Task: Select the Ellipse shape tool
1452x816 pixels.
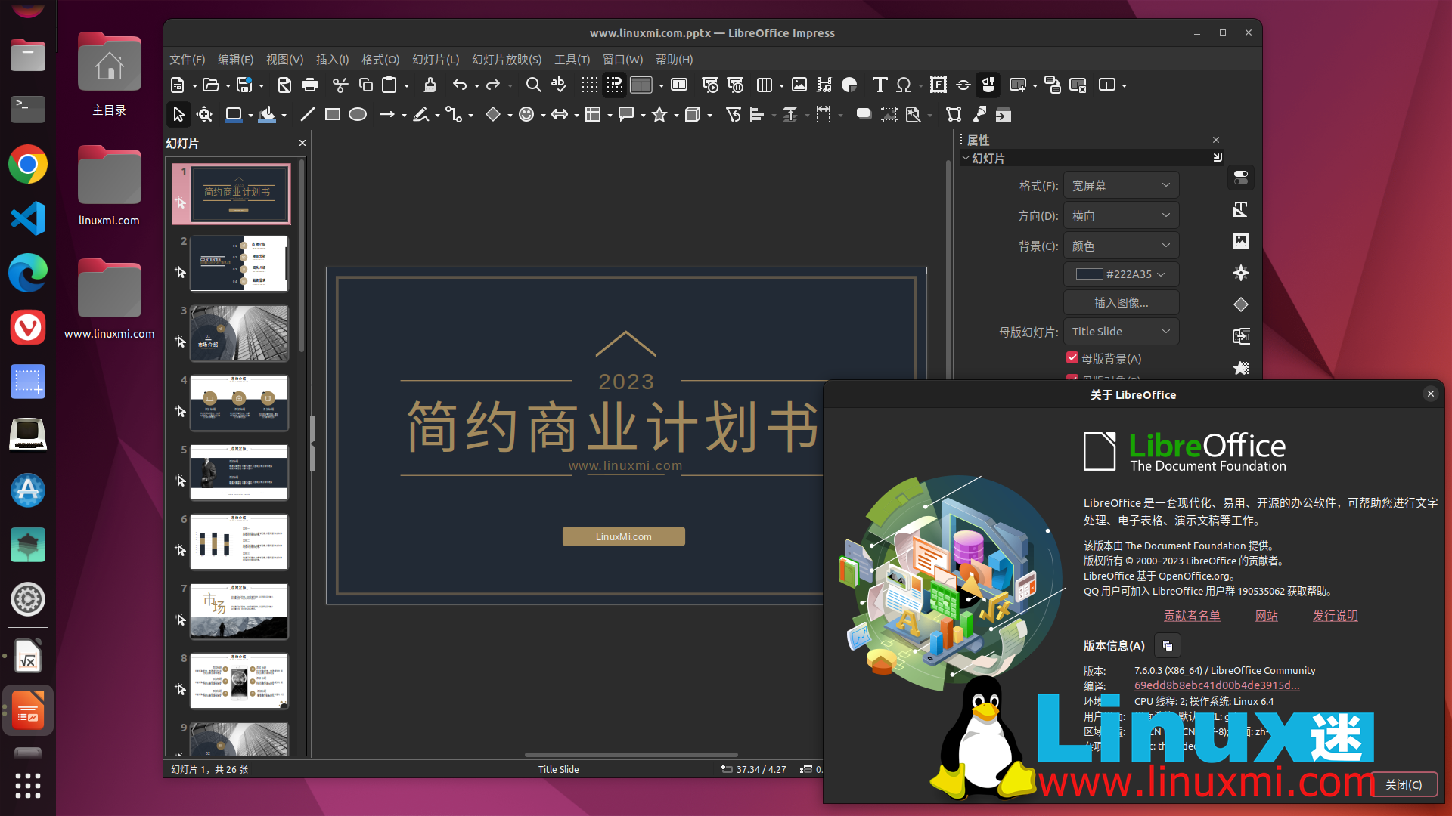Action: pos(358,114)
